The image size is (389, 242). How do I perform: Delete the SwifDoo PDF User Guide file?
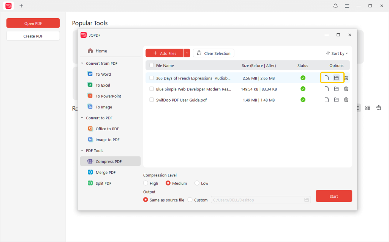[346, 100]
